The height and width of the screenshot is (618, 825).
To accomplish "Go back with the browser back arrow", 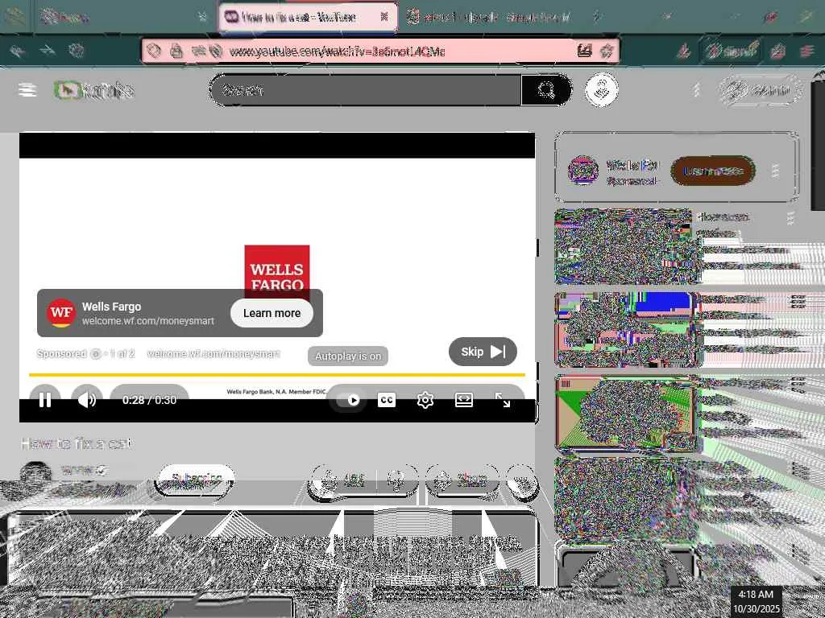I will (17, 51).
